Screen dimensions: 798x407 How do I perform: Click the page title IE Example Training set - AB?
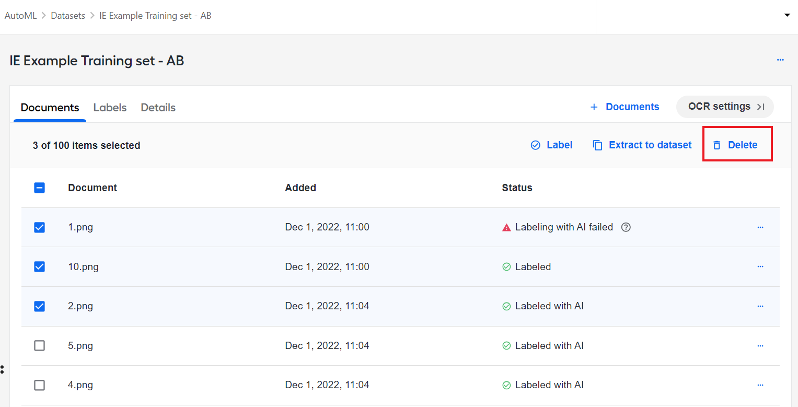point(97,61)
